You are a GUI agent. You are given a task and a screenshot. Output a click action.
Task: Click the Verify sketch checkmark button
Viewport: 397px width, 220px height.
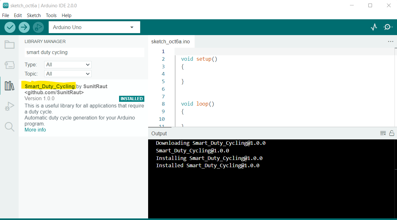tap(10, 27)
